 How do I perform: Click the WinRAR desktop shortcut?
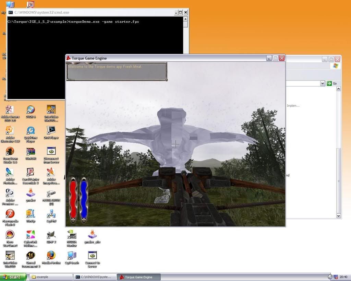pyautogui.click(x=31, y=153)
